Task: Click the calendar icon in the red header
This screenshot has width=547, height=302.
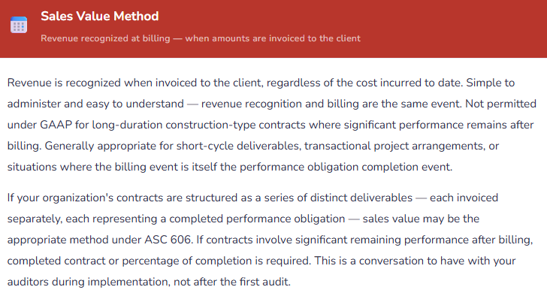Action: click(x=19, y=26)
